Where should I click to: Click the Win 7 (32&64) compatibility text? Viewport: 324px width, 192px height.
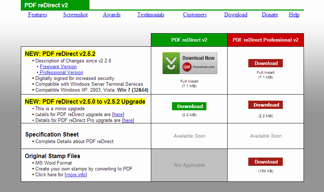pos(133,90)
